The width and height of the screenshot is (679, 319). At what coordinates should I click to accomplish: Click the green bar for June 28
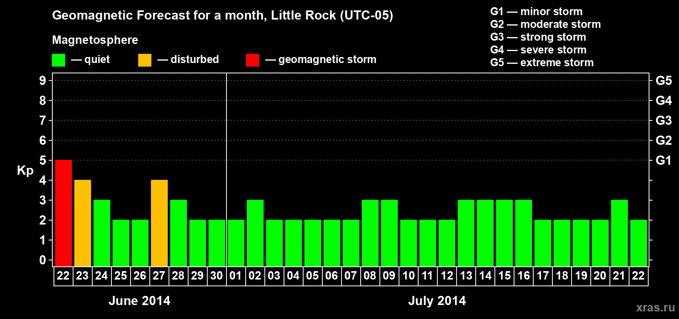tap(179, 233)
